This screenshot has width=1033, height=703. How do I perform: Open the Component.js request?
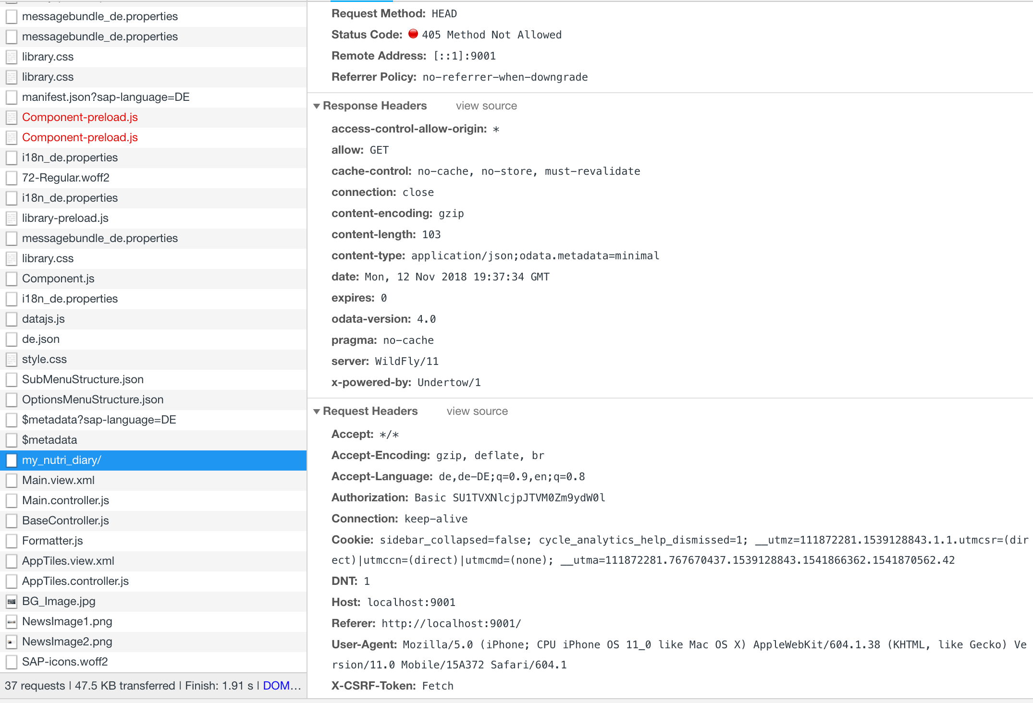click(153, 279)
